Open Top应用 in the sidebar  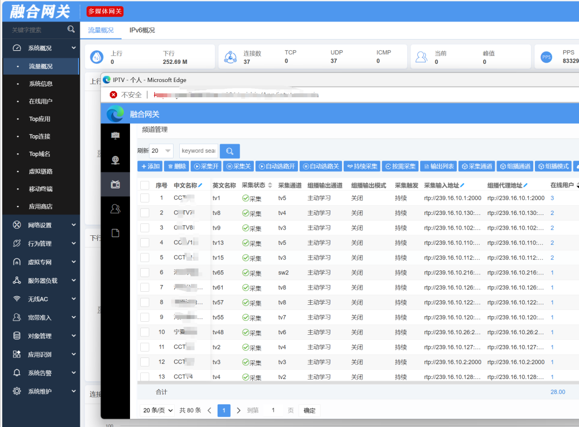coord(40,119)
